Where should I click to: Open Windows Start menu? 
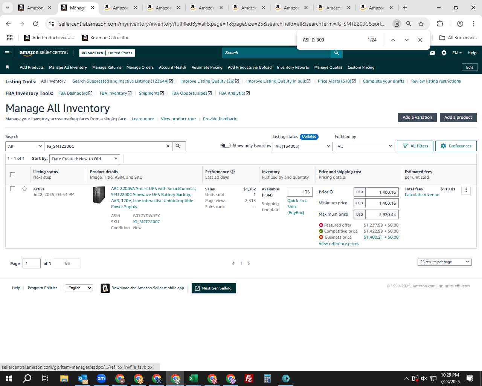tap(9, 378)
